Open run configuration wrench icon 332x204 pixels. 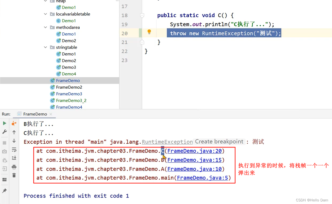pos(4,132)
